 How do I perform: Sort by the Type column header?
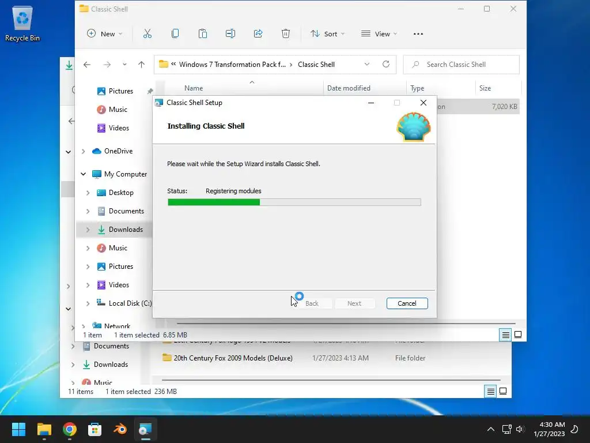[x=417, y=88]
